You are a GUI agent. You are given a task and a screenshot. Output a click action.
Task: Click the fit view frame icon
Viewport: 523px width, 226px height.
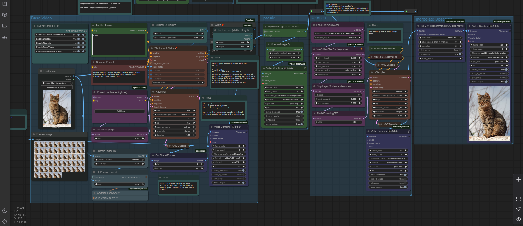coord(518,199)
